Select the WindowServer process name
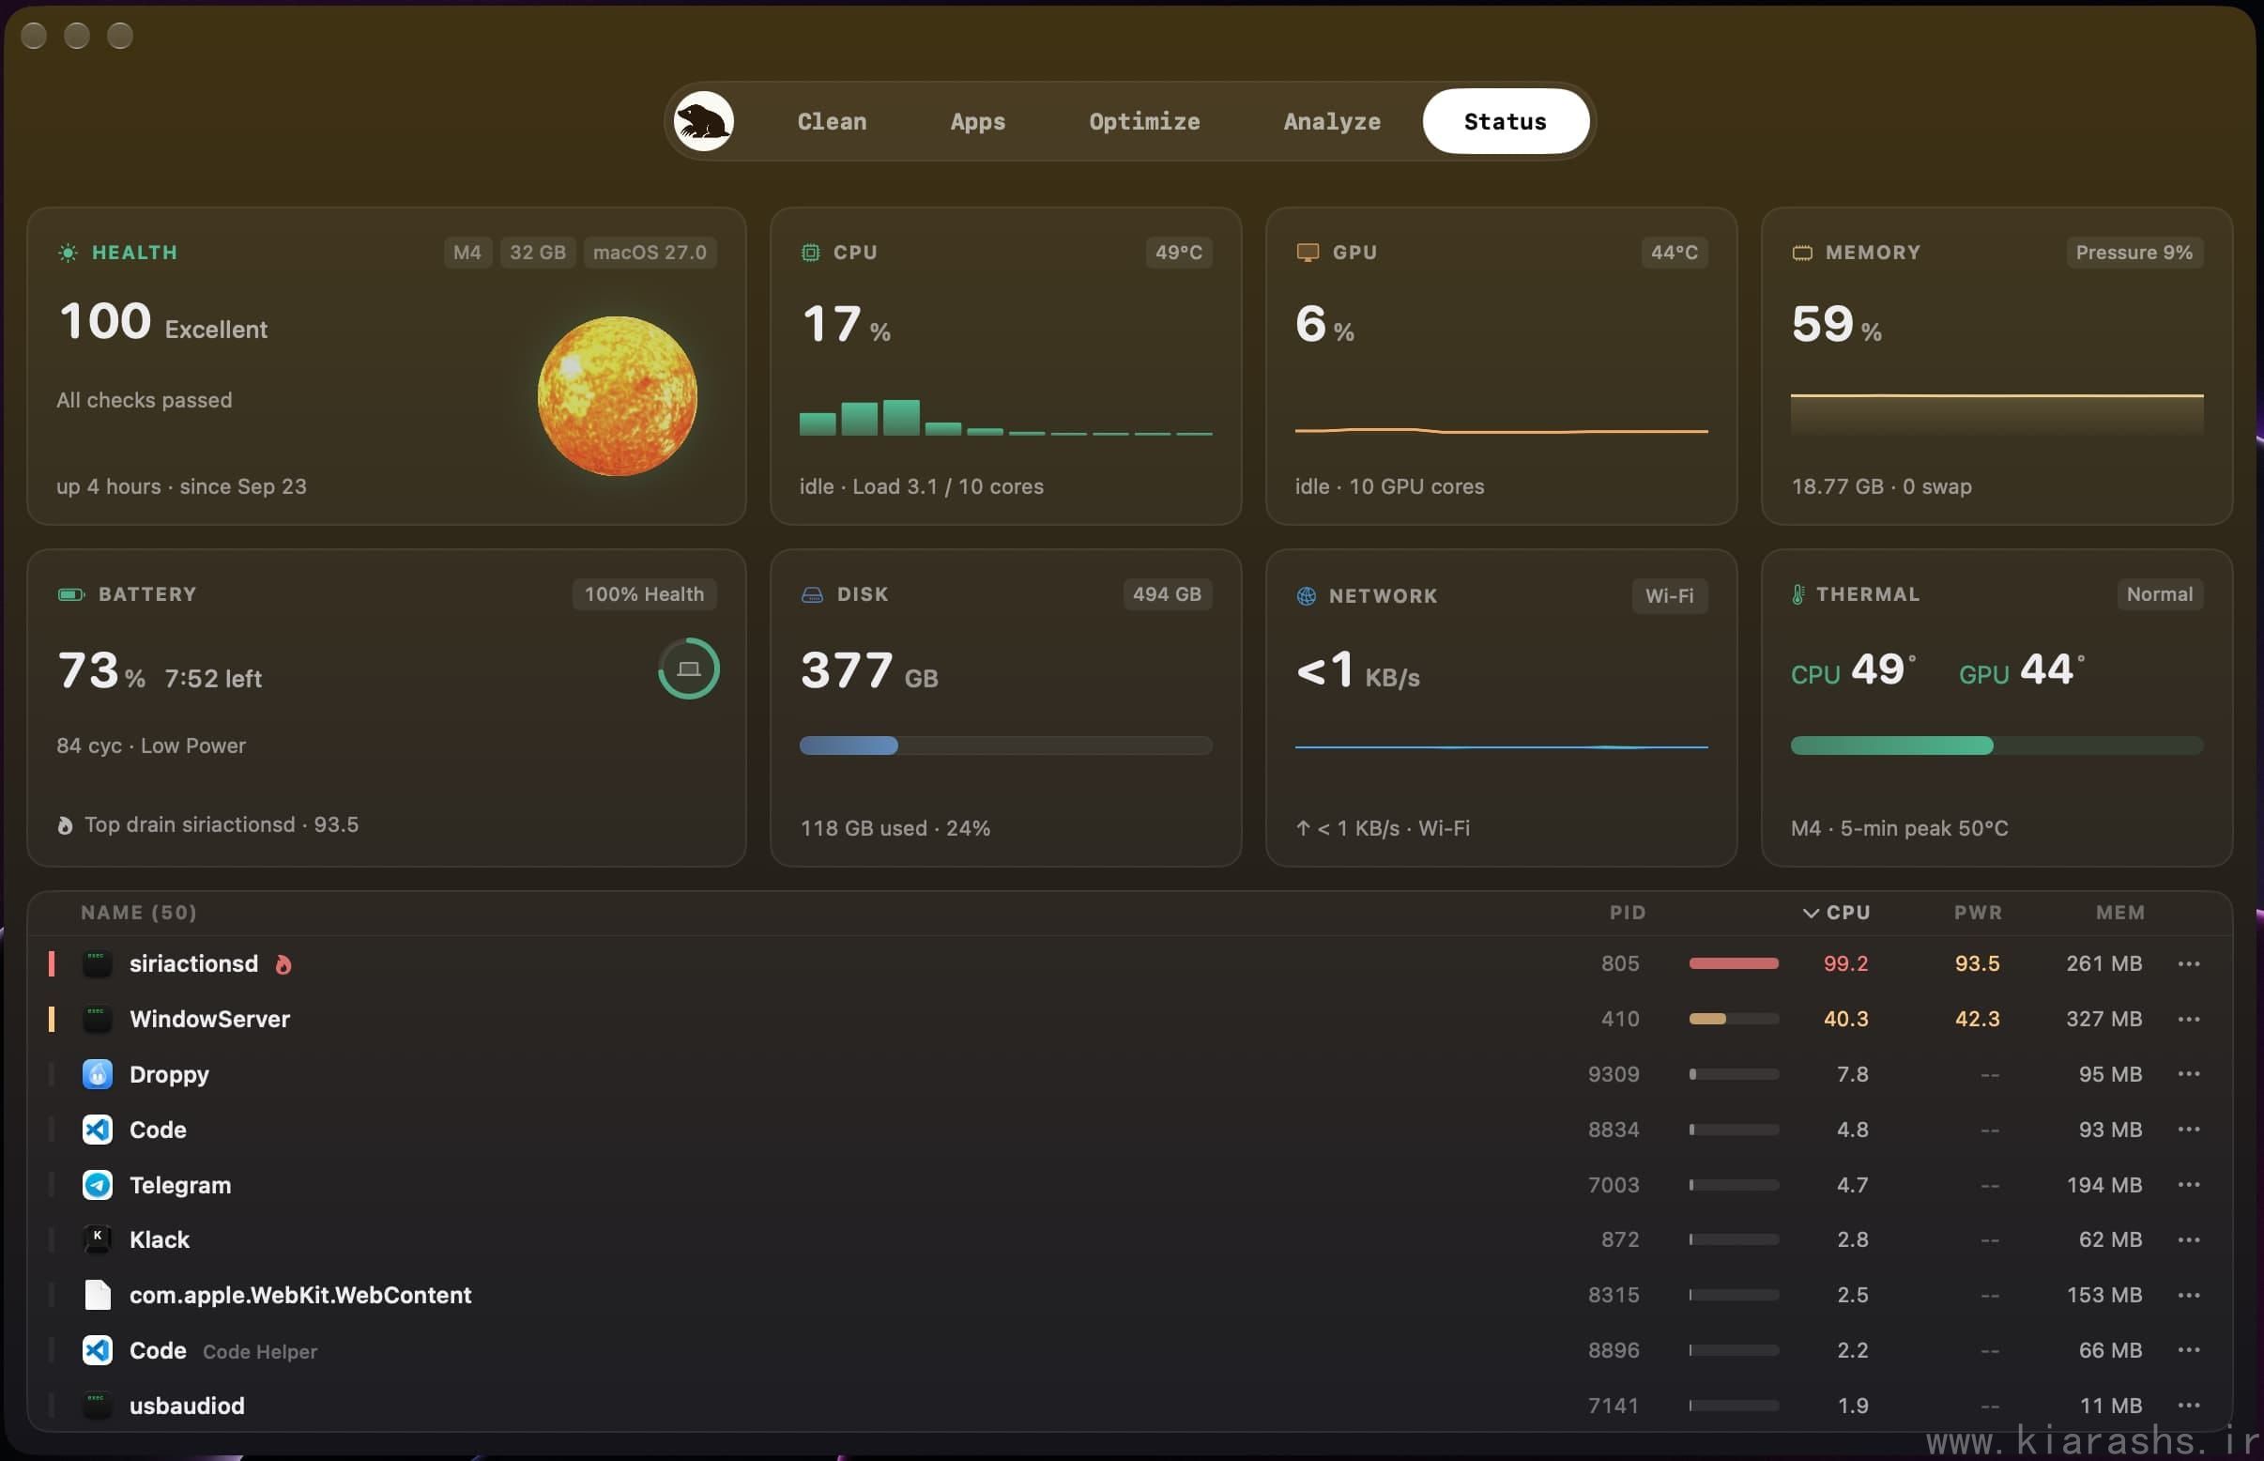Viewport: 2264px width, 1461px height. [x=209, y=1019]
